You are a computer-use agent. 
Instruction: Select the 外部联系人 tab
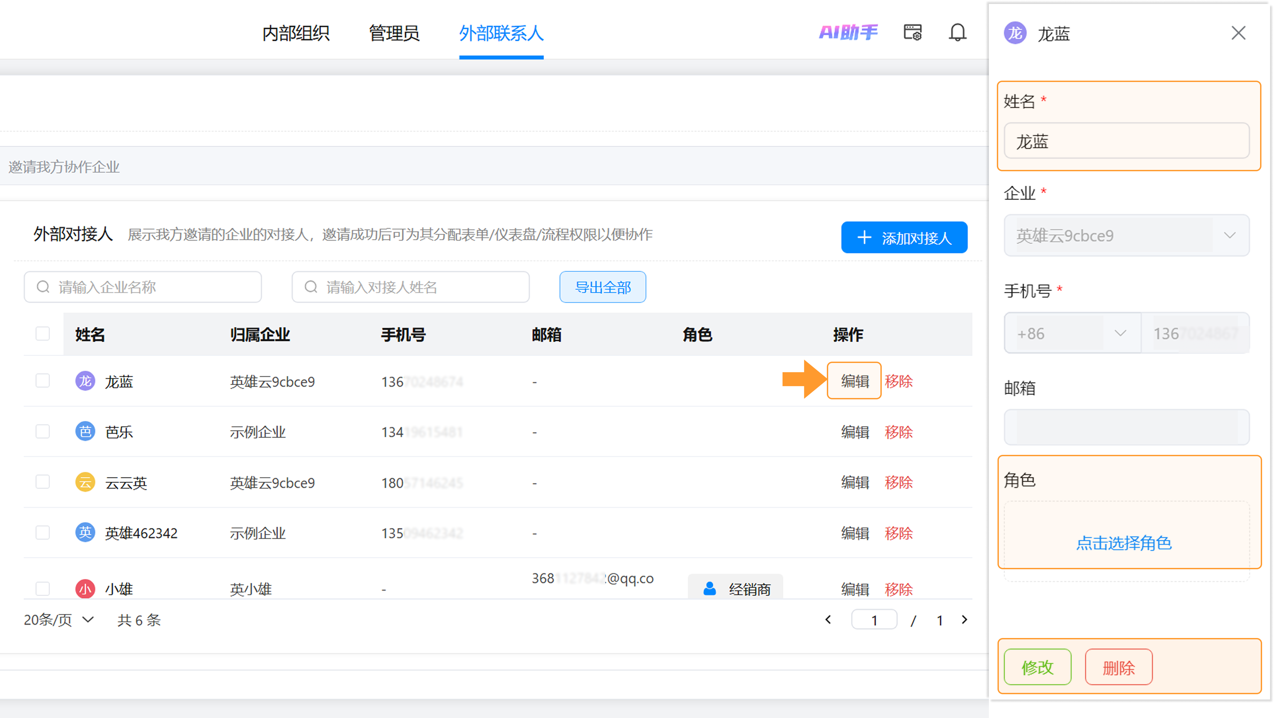(501, 33)
